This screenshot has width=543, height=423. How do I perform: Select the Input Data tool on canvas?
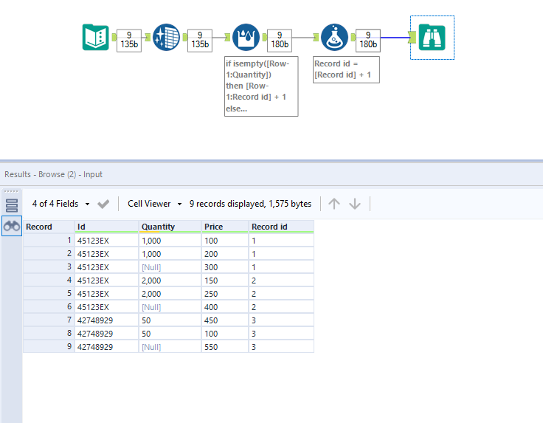(x=95, y=38)
